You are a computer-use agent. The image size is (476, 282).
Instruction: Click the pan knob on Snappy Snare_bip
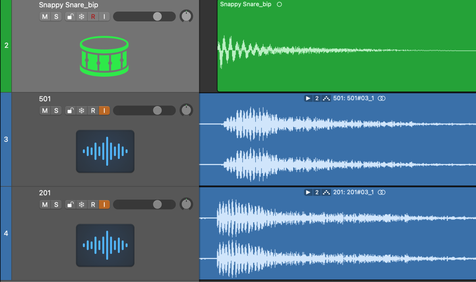point(186,16)
